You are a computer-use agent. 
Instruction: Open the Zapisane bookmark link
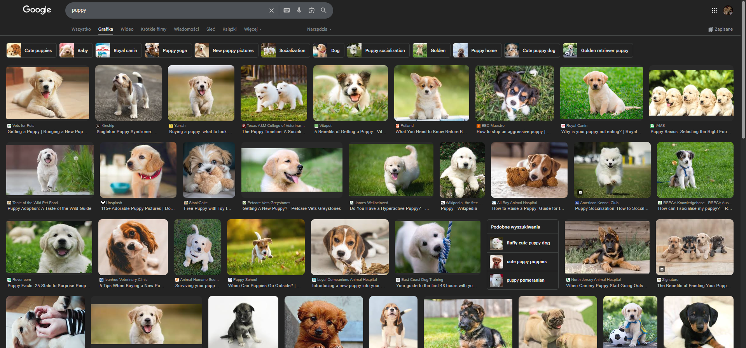point(720,29)
